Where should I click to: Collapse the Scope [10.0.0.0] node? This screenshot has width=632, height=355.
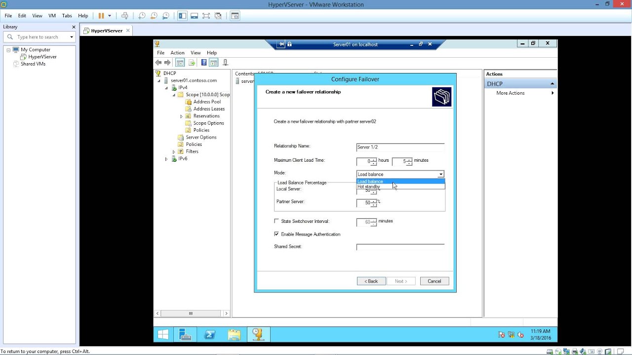click(174, 95)
